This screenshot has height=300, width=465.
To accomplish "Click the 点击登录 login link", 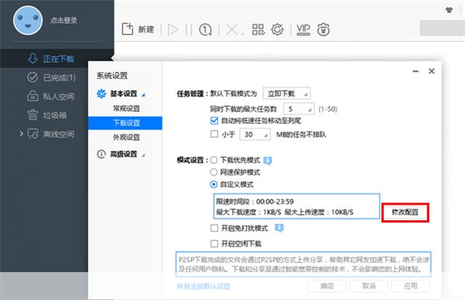I will (64, 20).
